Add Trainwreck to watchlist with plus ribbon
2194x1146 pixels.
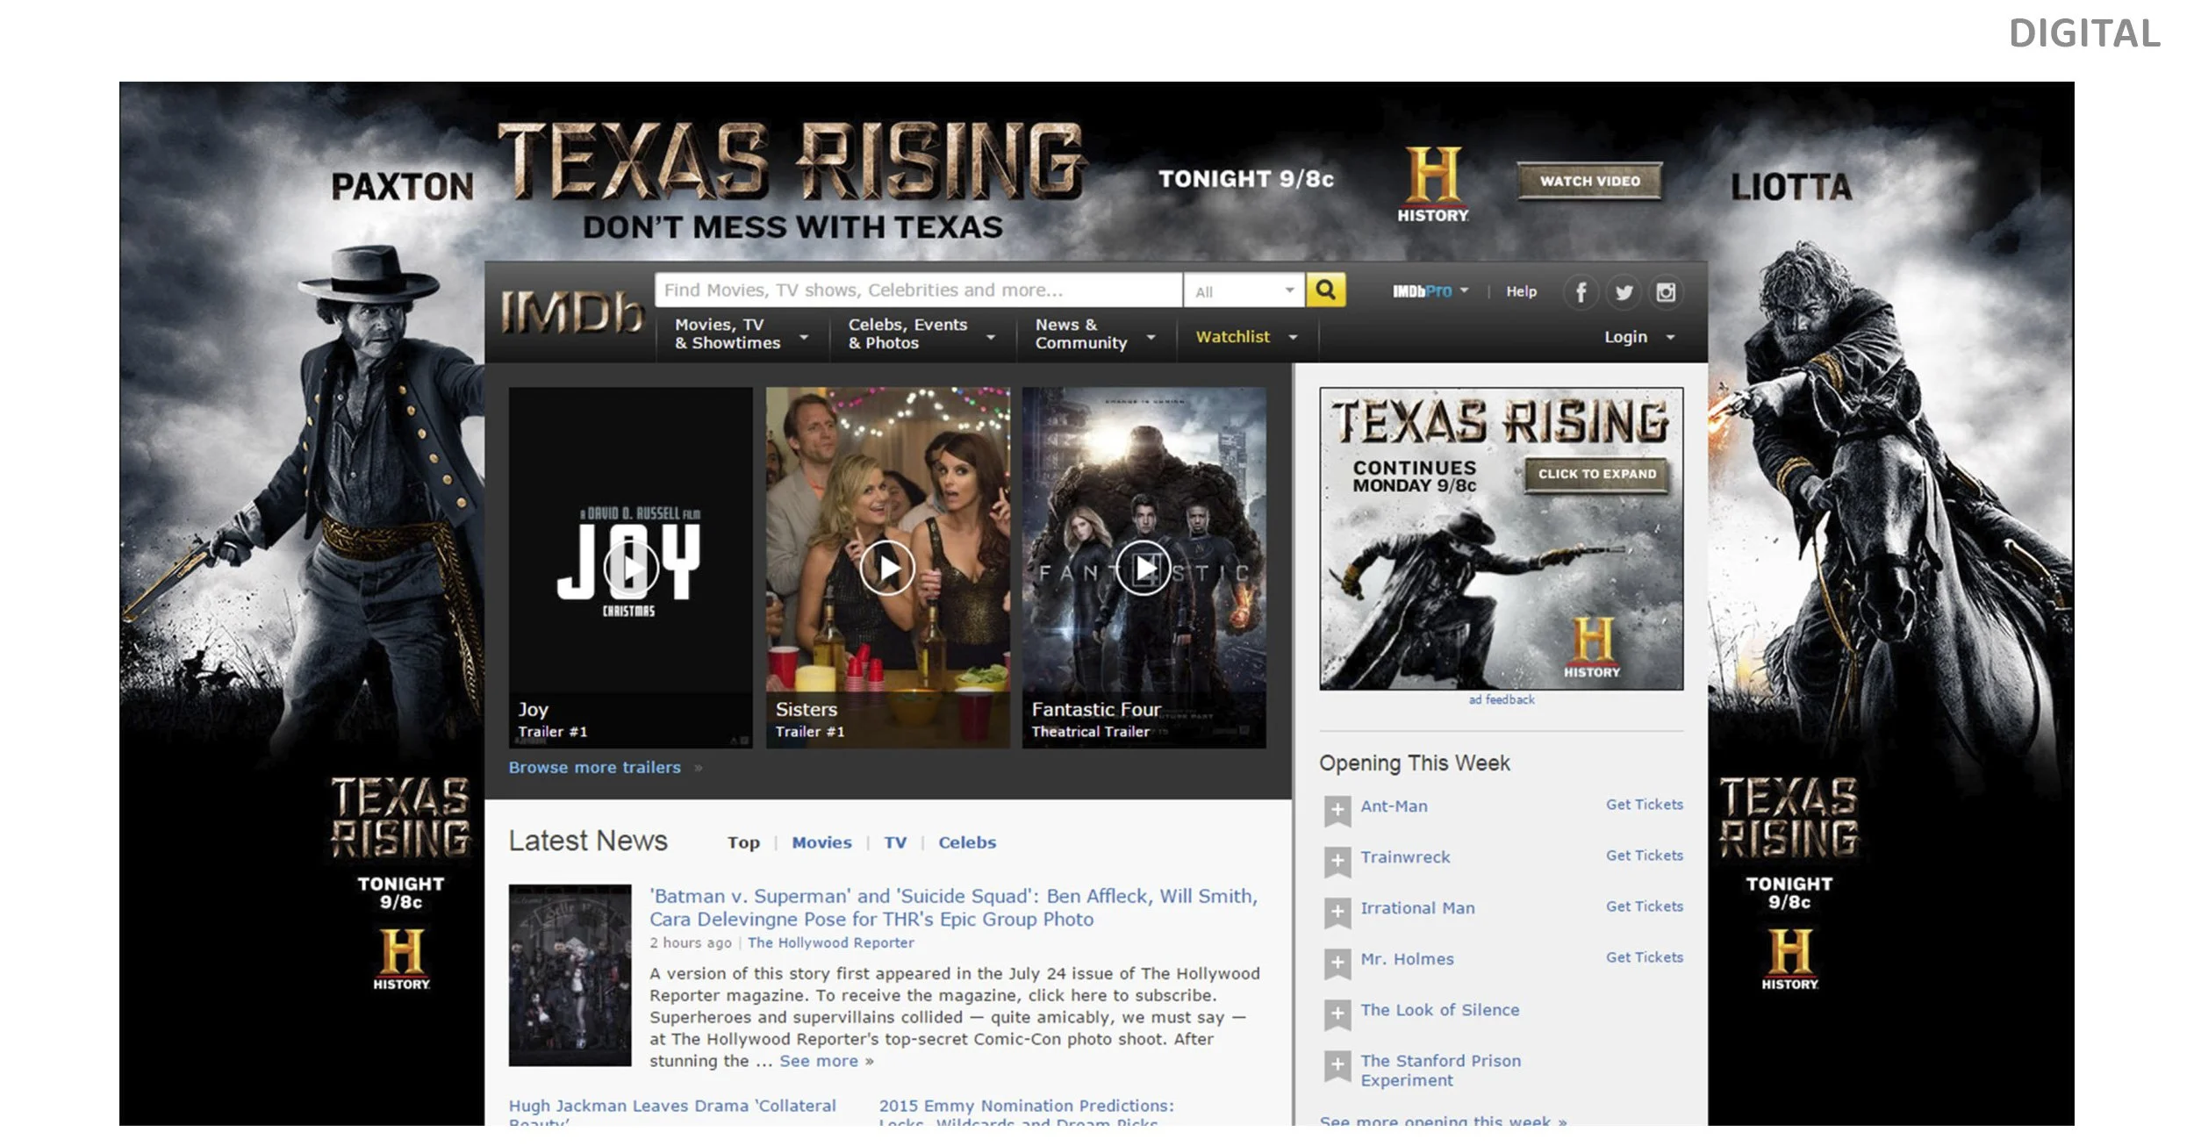coord(1337,861)
